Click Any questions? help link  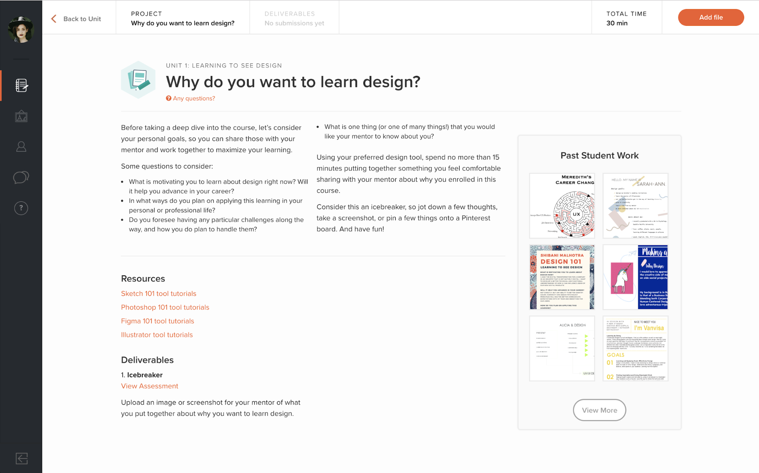tap(191, 98)
